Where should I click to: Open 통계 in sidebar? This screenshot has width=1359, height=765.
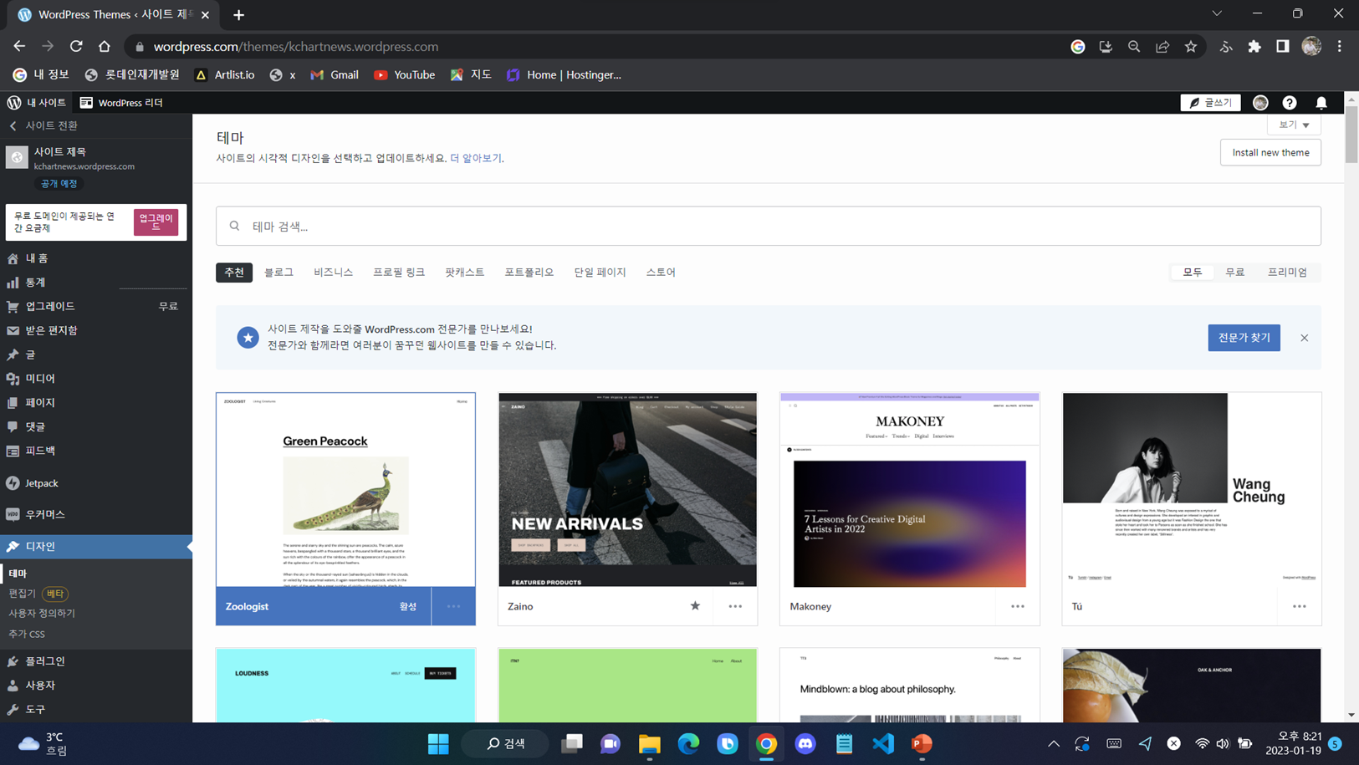[96, 283]
